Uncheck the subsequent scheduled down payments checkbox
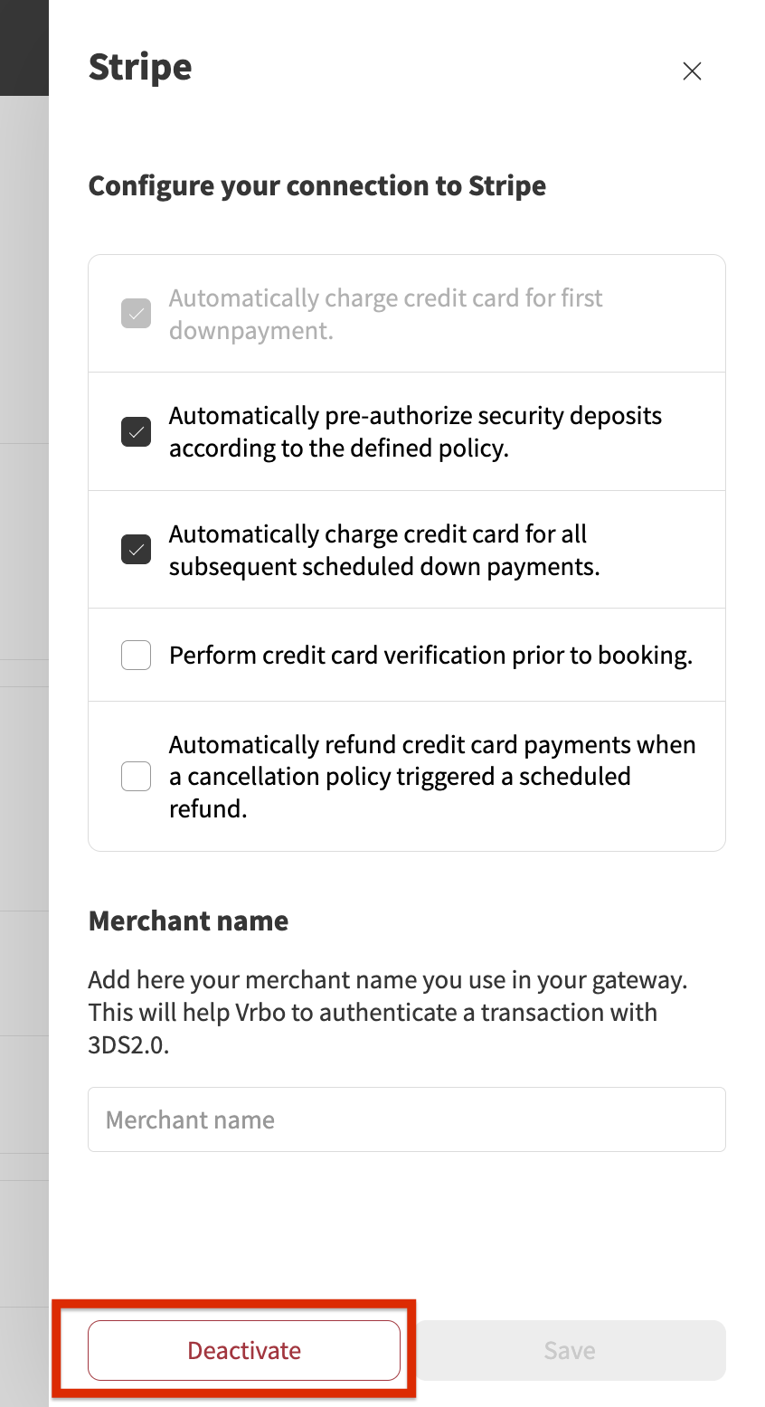 (137, 550)
